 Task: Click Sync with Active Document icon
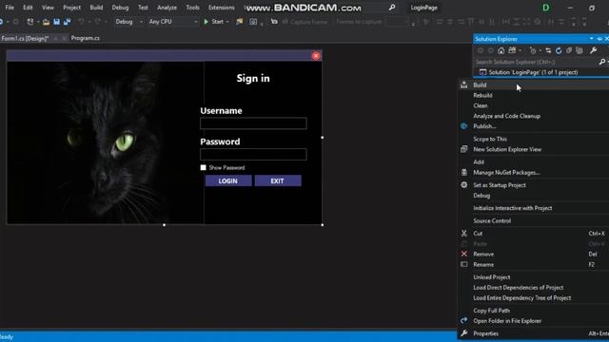(548, 50)
